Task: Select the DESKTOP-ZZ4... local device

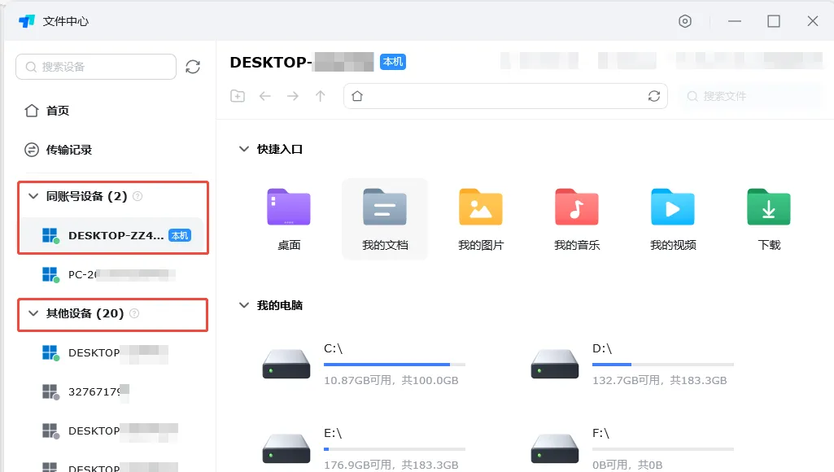Action: [113, 235]
